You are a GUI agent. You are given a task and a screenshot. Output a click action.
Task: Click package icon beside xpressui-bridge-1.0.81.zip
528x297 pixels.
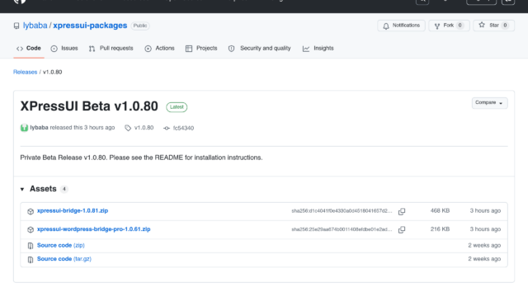31,211
